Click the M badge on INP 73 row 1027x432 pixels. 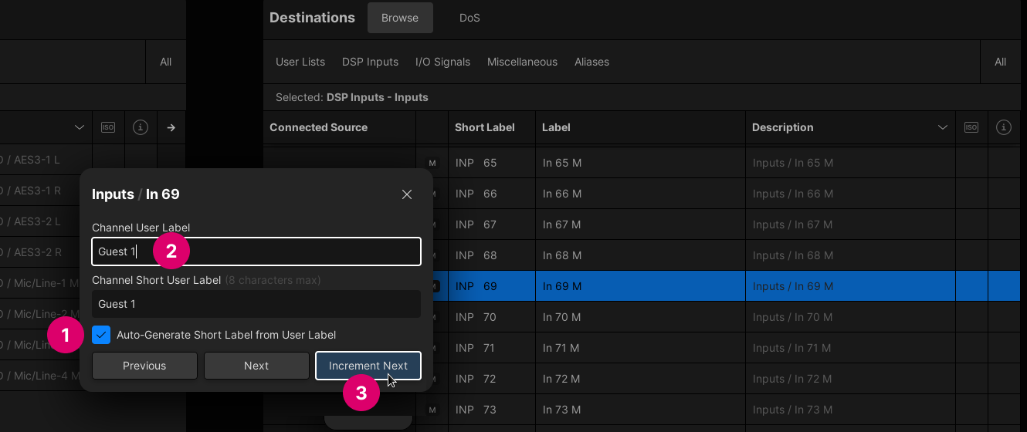click(432, 410)
